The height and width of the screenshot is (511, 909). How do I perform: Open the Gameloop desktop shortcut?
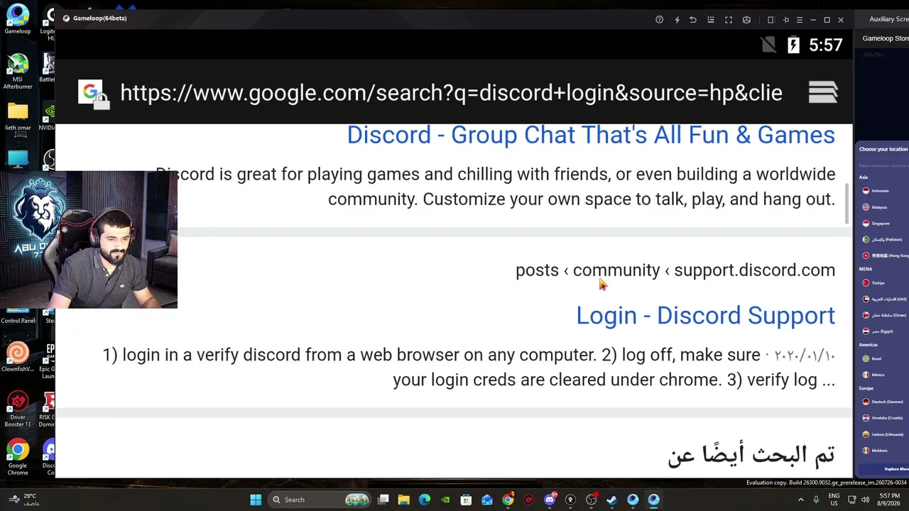pyautogui.click(x=18, y=19)
